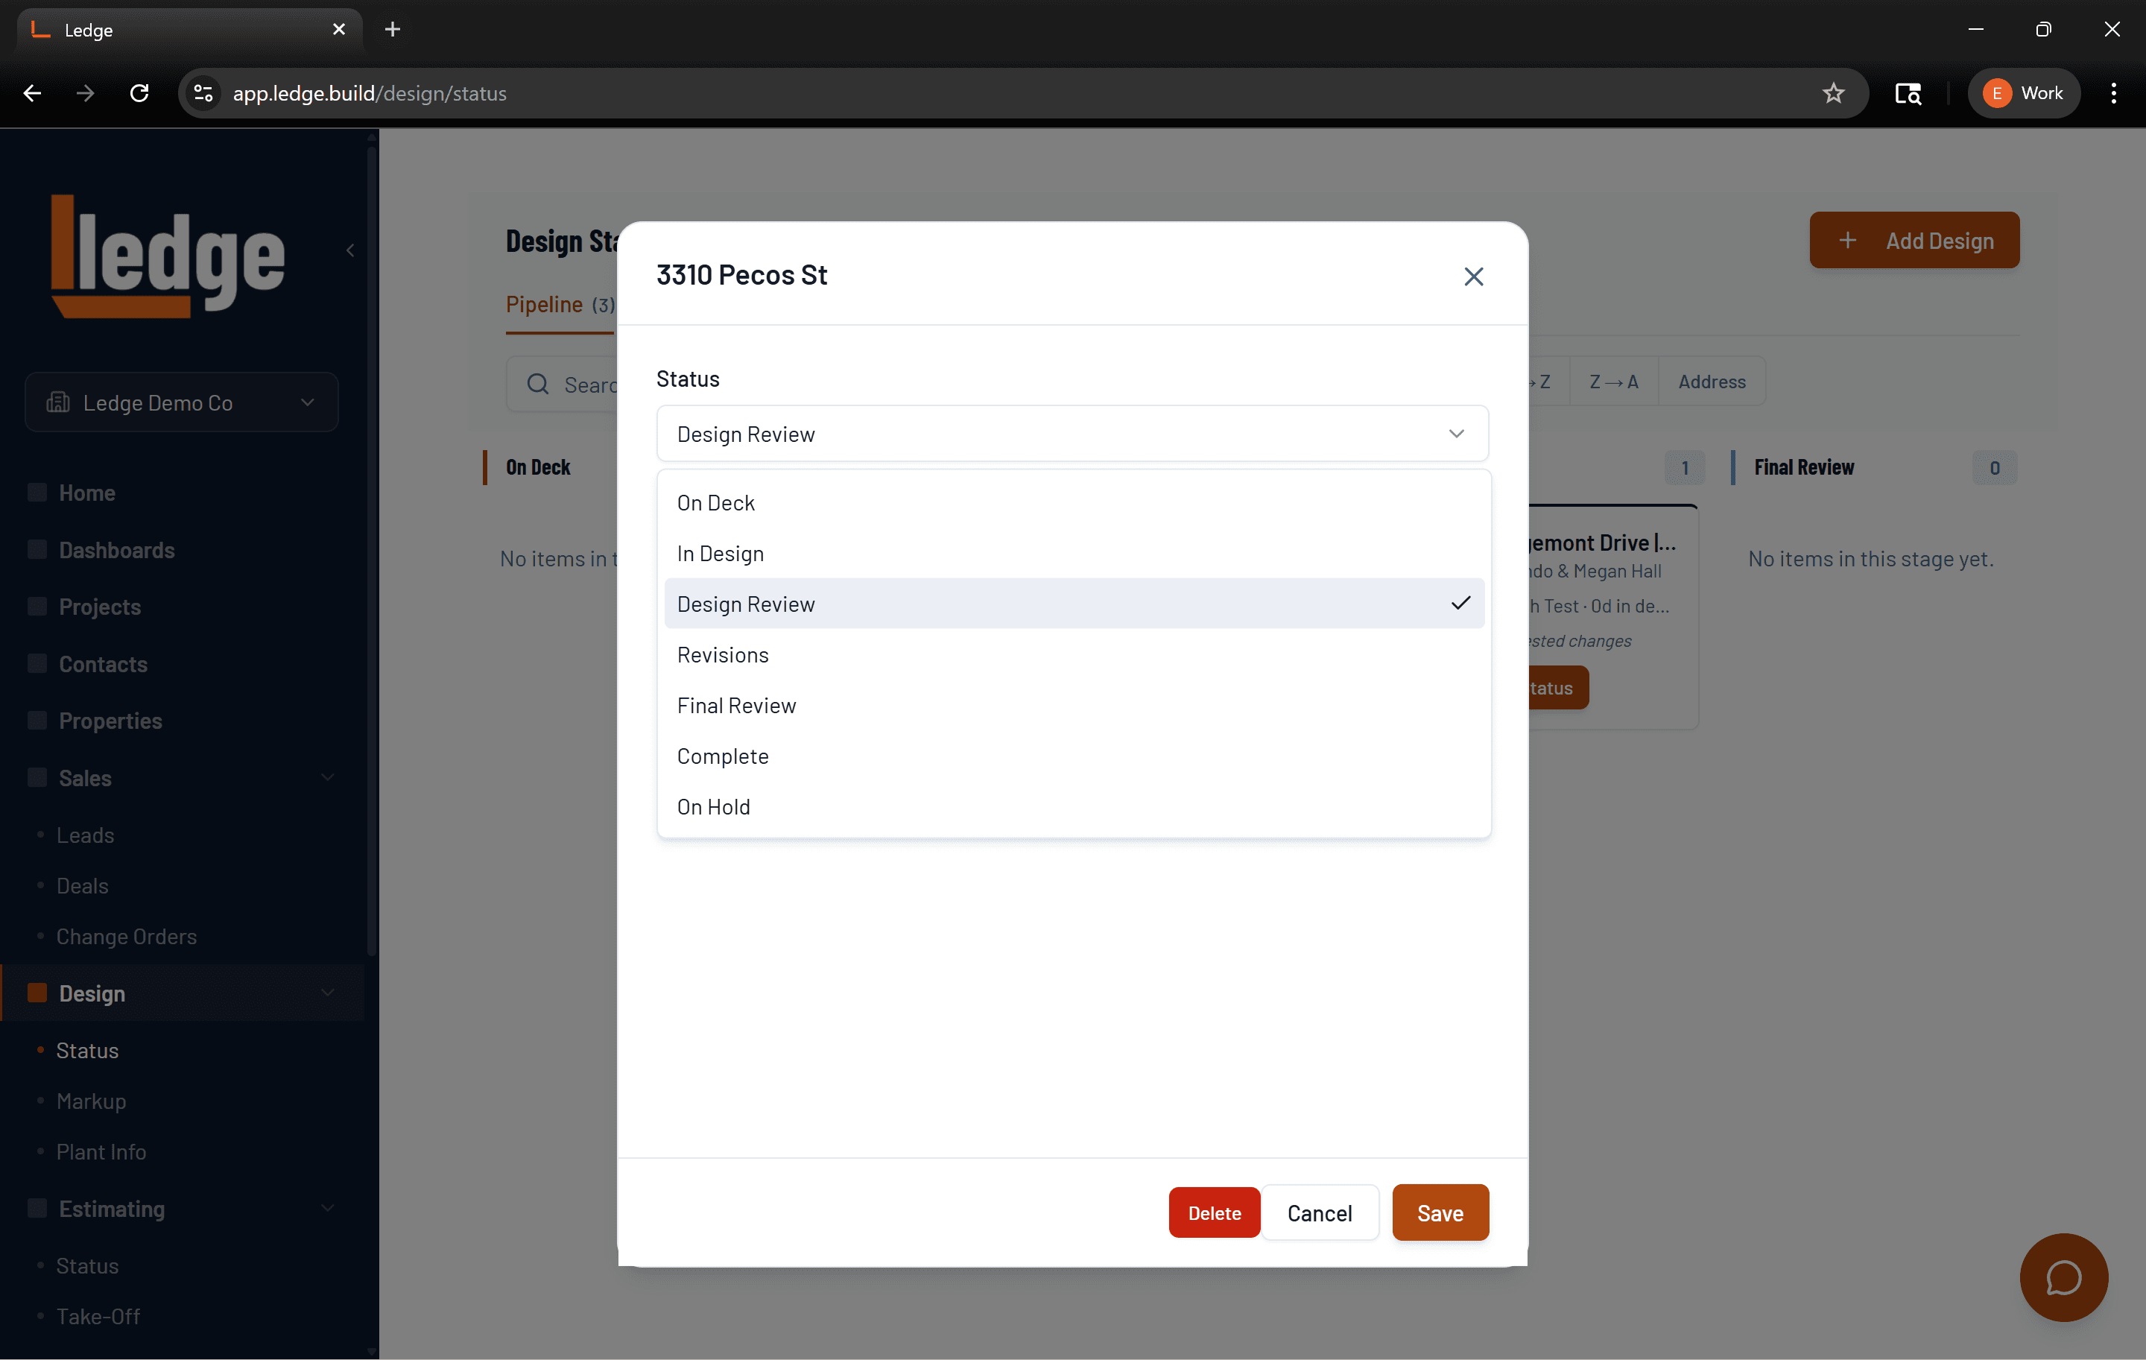Viewport: 2146px width, 1360px height.
Task: Click the Add Design button
Action: tap(1914, 241)
